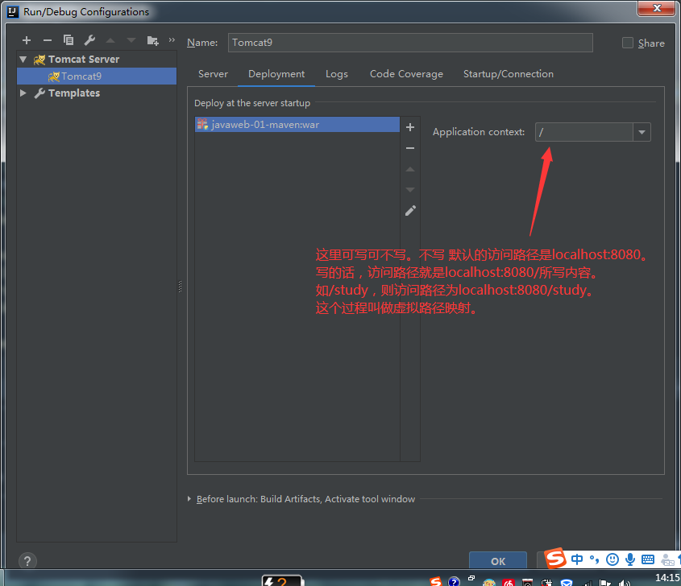Collapse the Tomcat Server tree node
Image resolution: width=681 pixels, height=586 pixels.
point(23,59)
